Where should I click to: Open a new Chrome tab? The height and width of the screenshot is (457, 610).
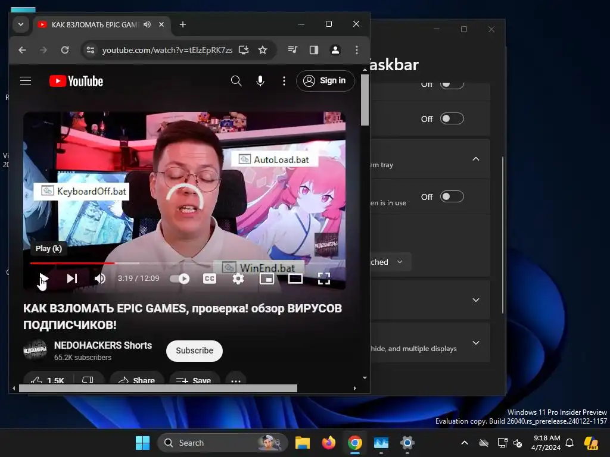coord(182,24)
